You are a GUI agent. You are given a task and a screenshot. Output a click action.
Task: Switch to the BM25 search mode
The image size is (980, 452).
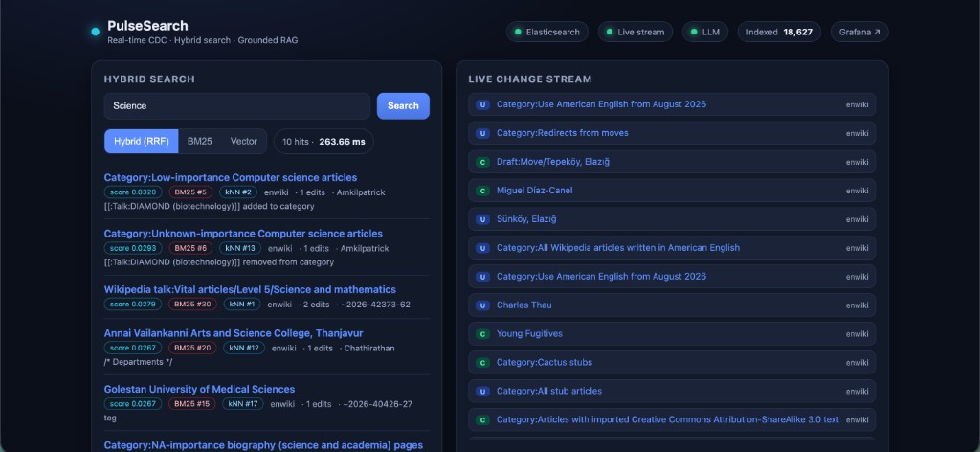pos(199,142)
